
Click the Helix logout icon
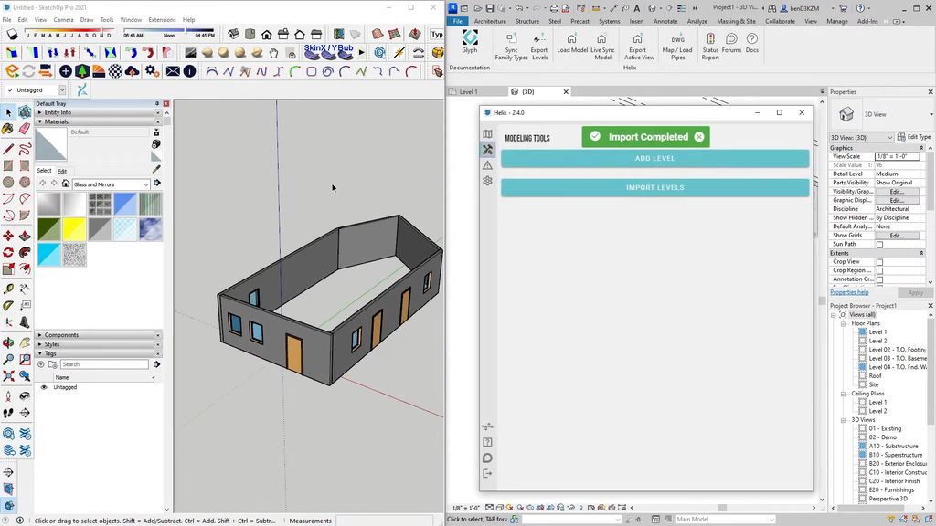pos(487,473)
